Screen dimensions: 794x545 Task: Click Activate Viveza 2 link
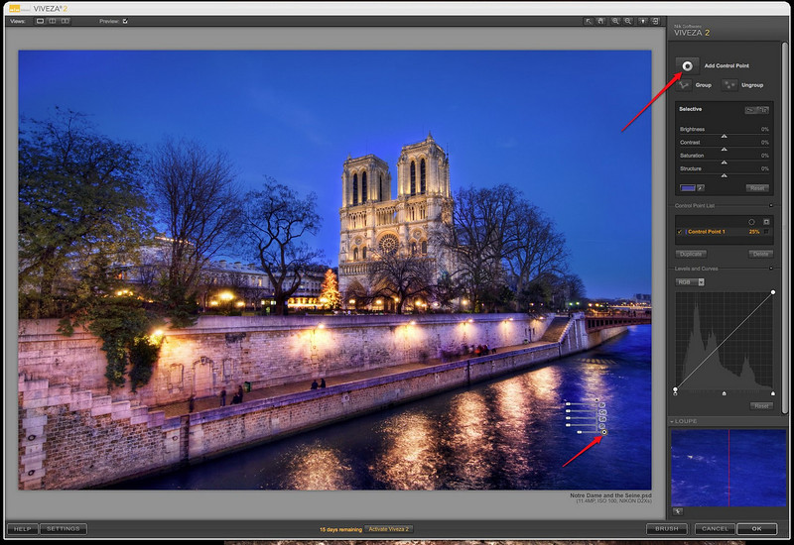click(388, 529)
